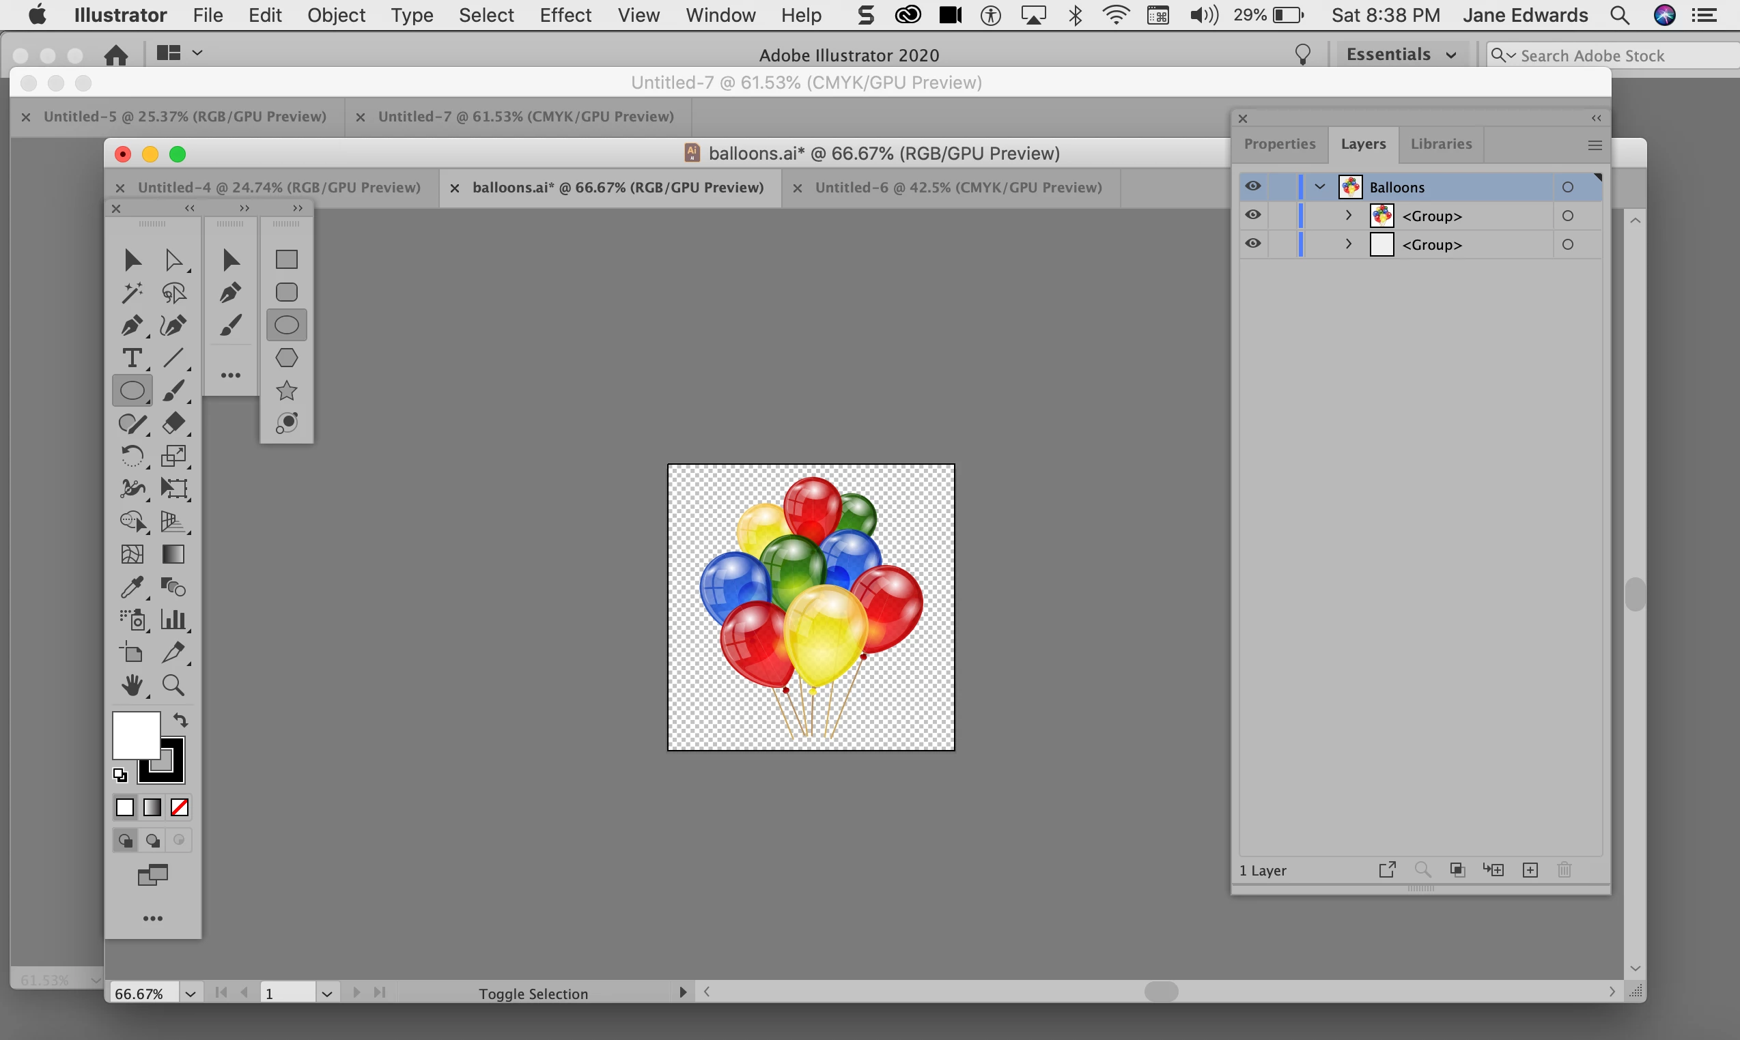Viewport: 1740px width, 1040px height.
Task: Pick the Star tool from flyout
Action: (286, 391)
